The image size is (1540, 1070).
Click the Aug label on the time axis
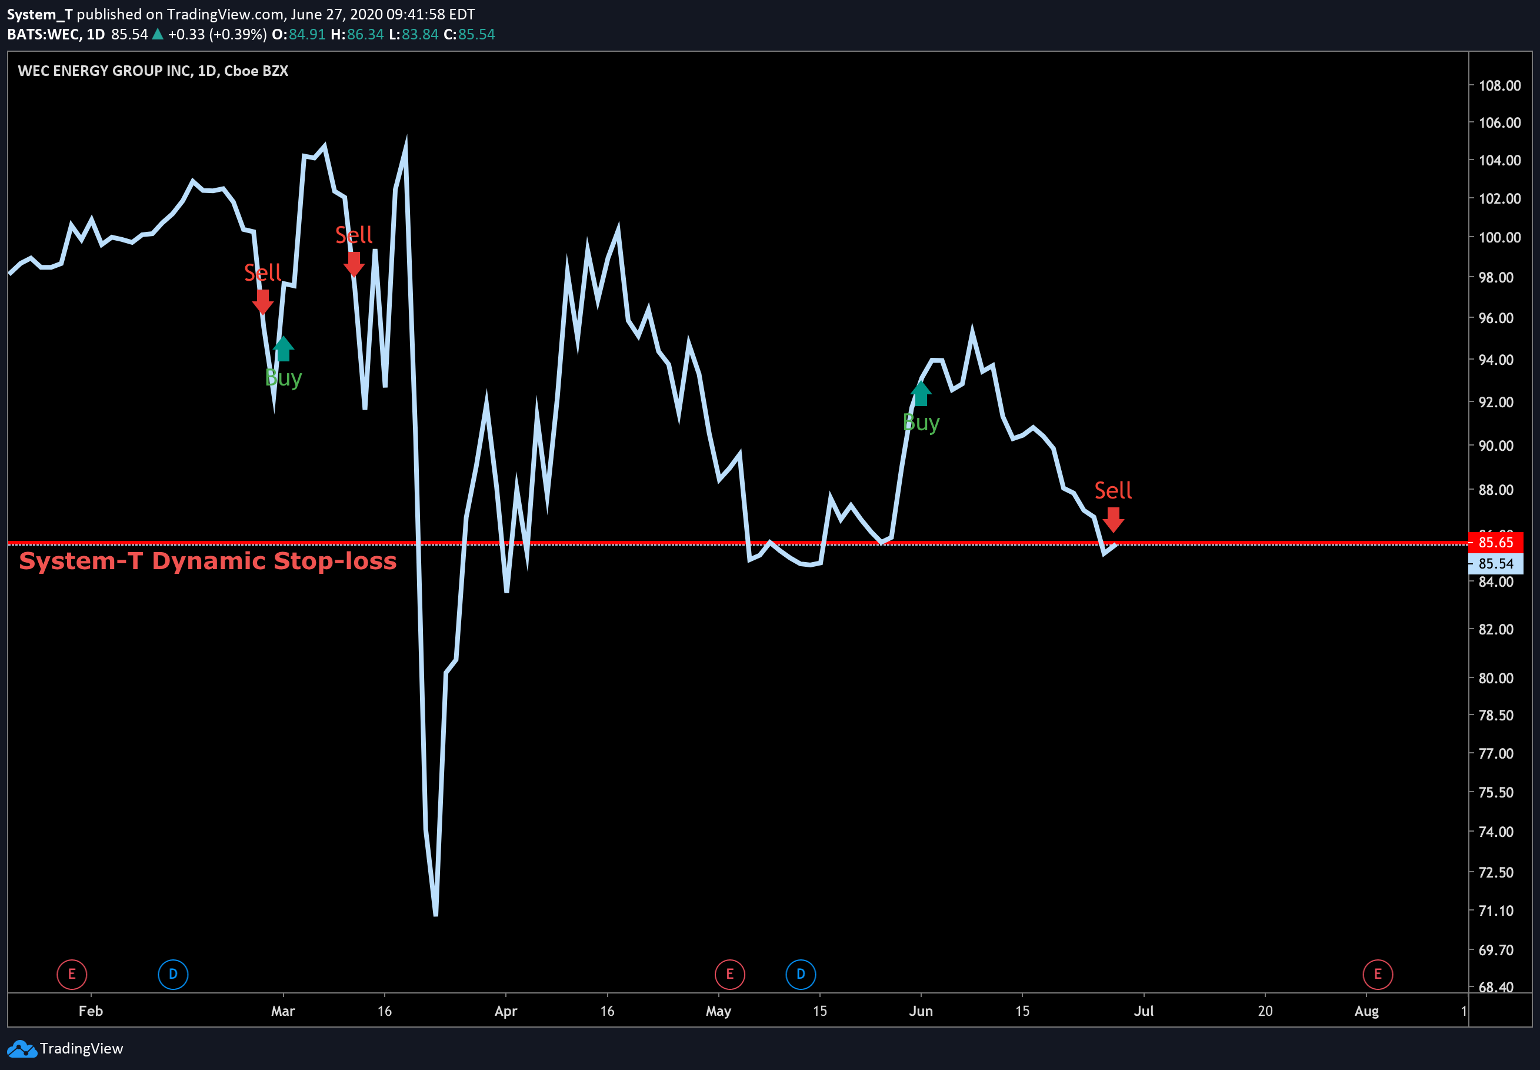pos(1366,1011)
